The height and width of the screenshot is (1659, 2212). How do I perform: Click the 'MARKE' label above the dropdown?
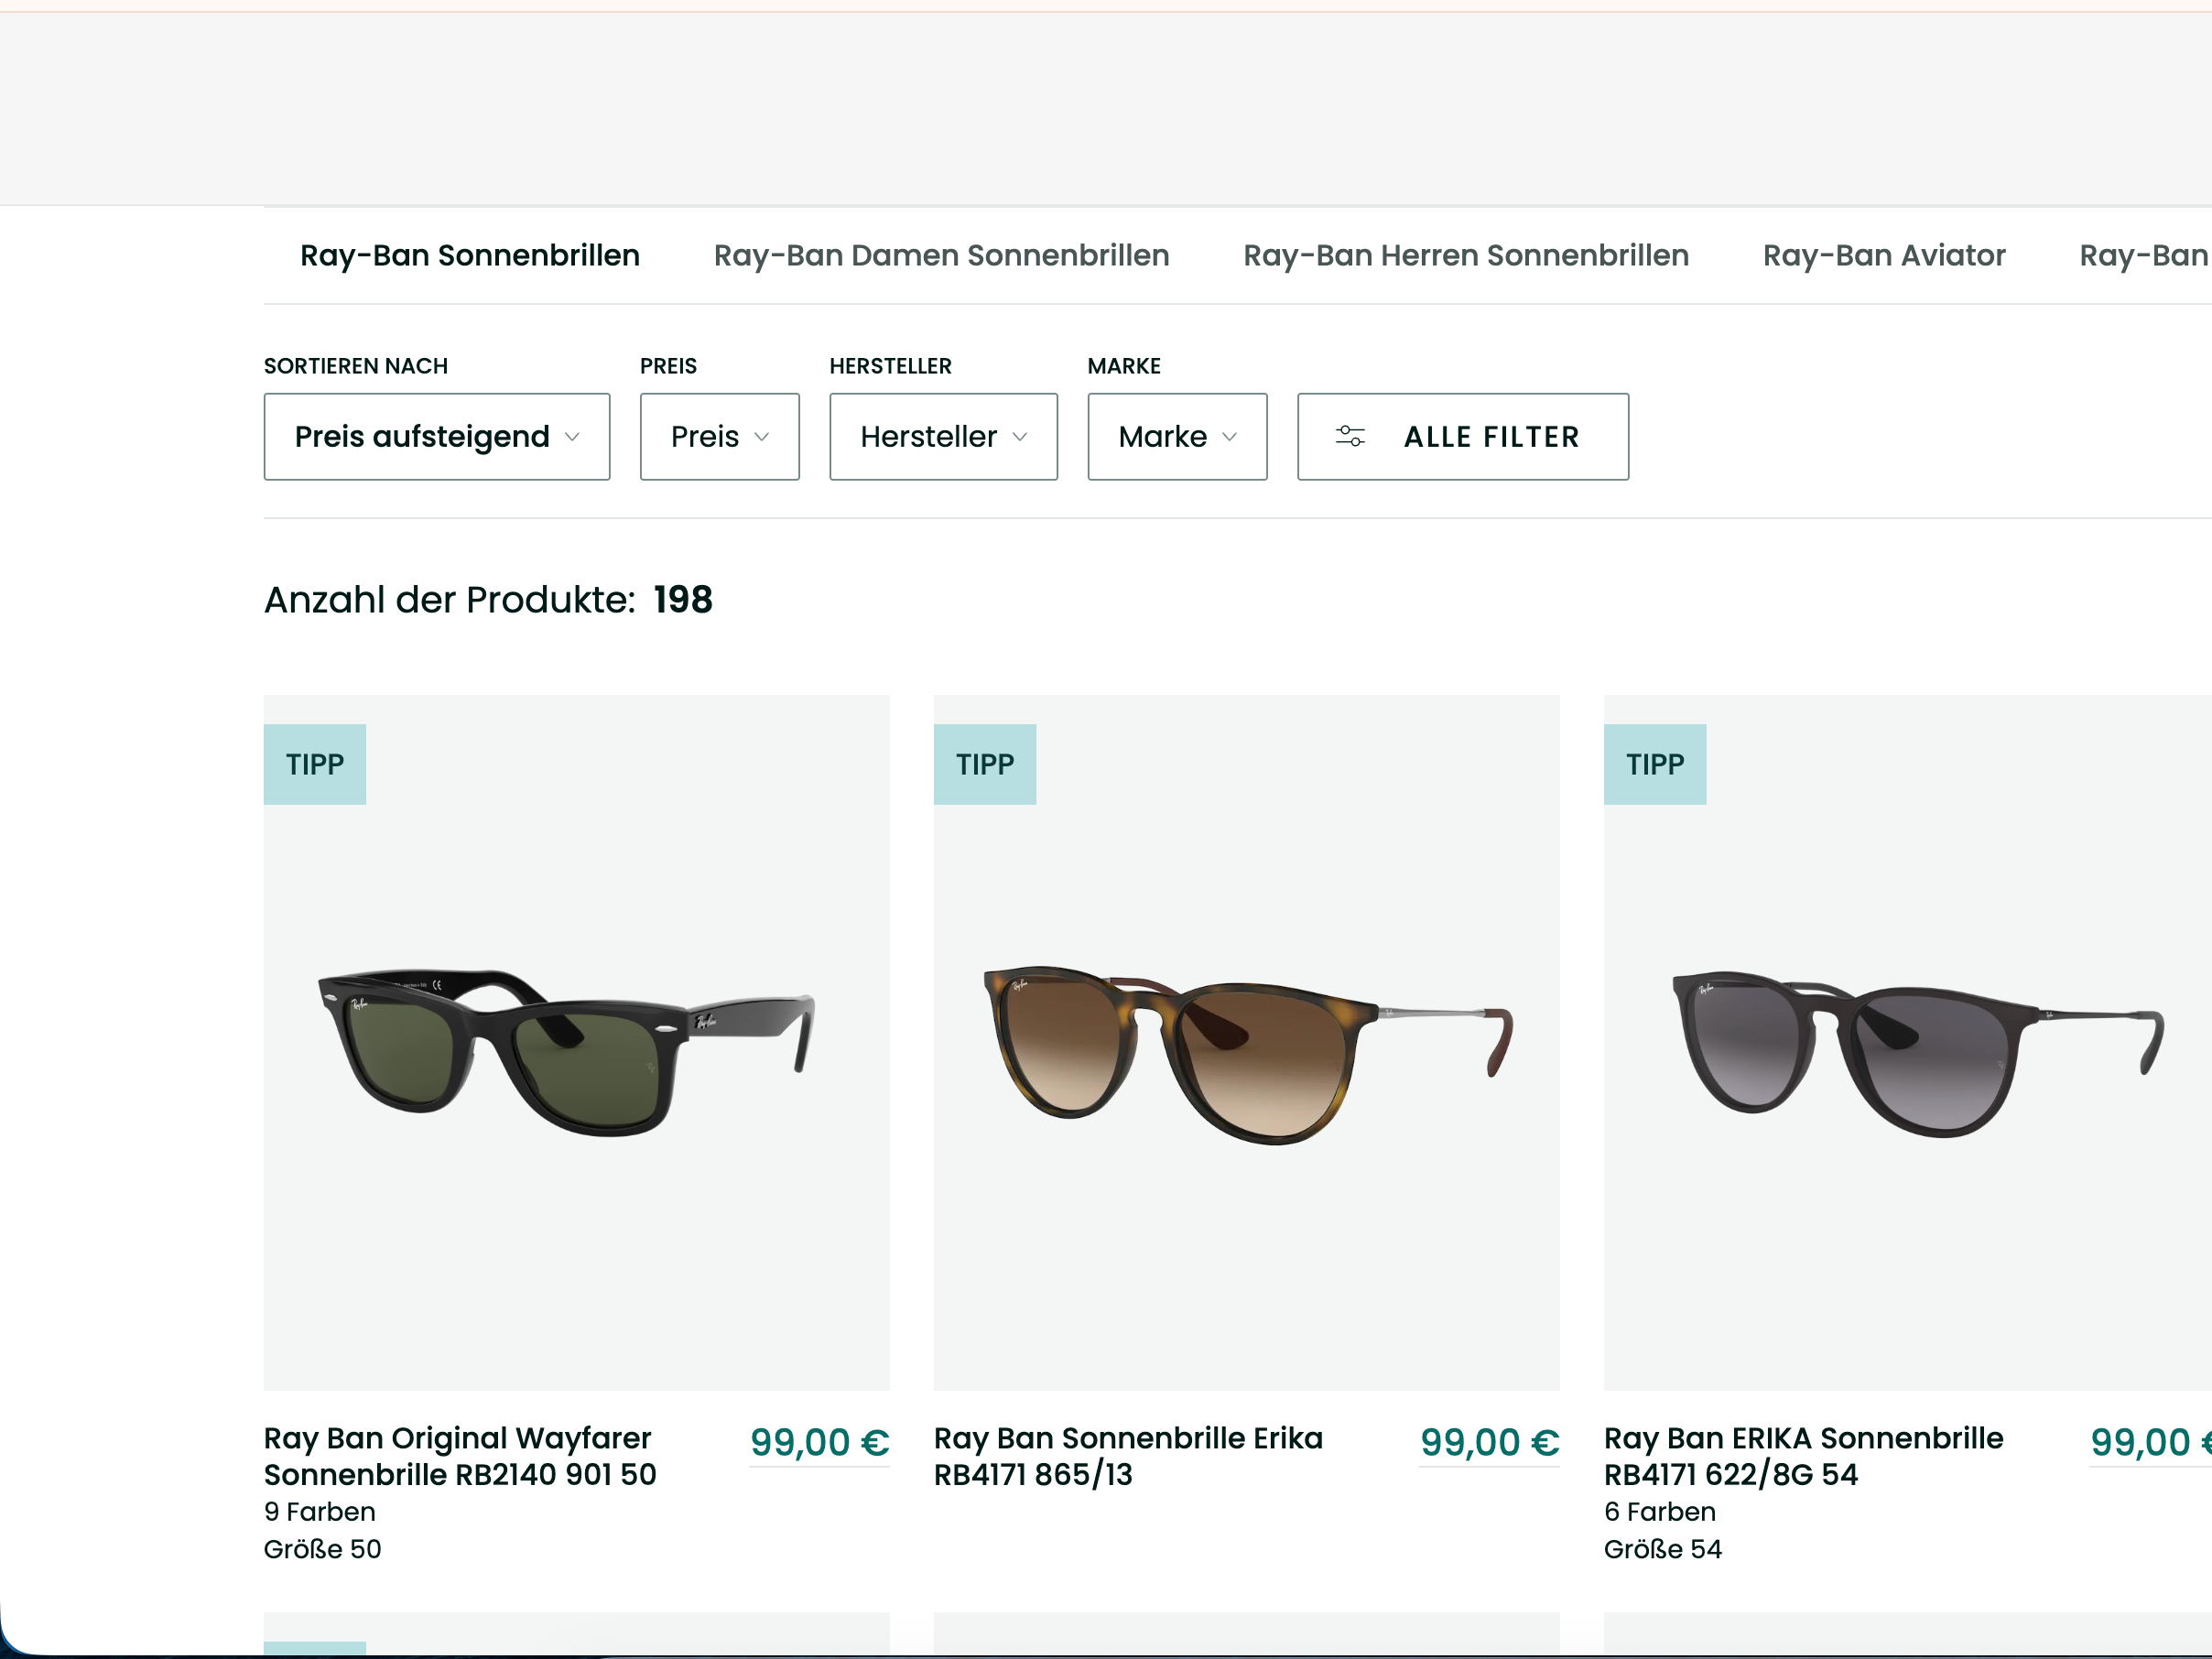pyautogui.click(x=1124, y=367)
